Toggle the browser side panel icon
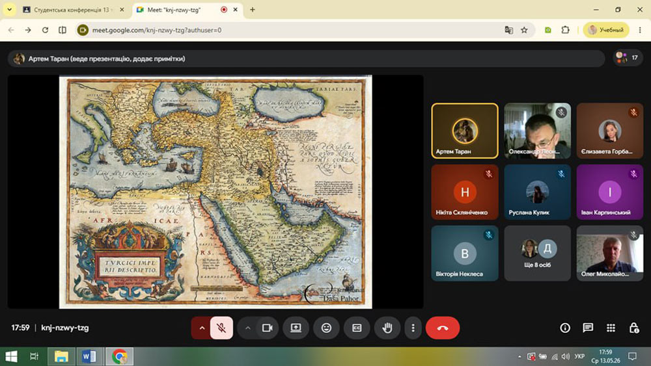Image resolution: width=651 pixels, height=366 pixels. pos(62,30)
